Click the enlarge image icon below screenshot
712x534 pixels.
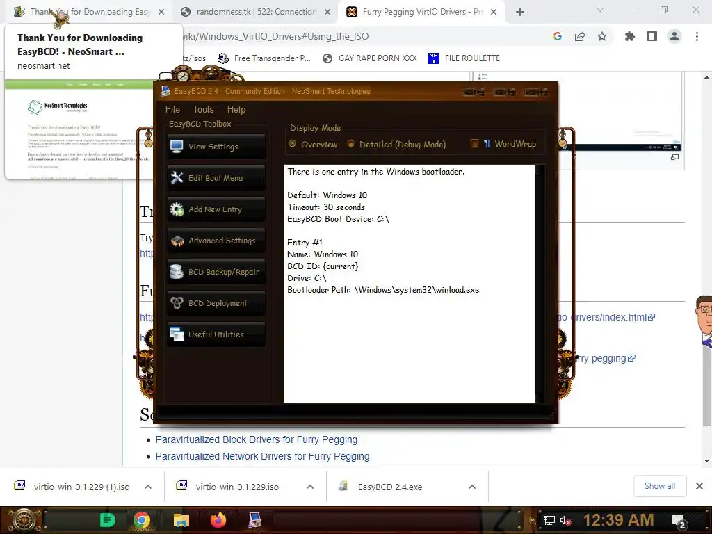[x=674, y=157]
